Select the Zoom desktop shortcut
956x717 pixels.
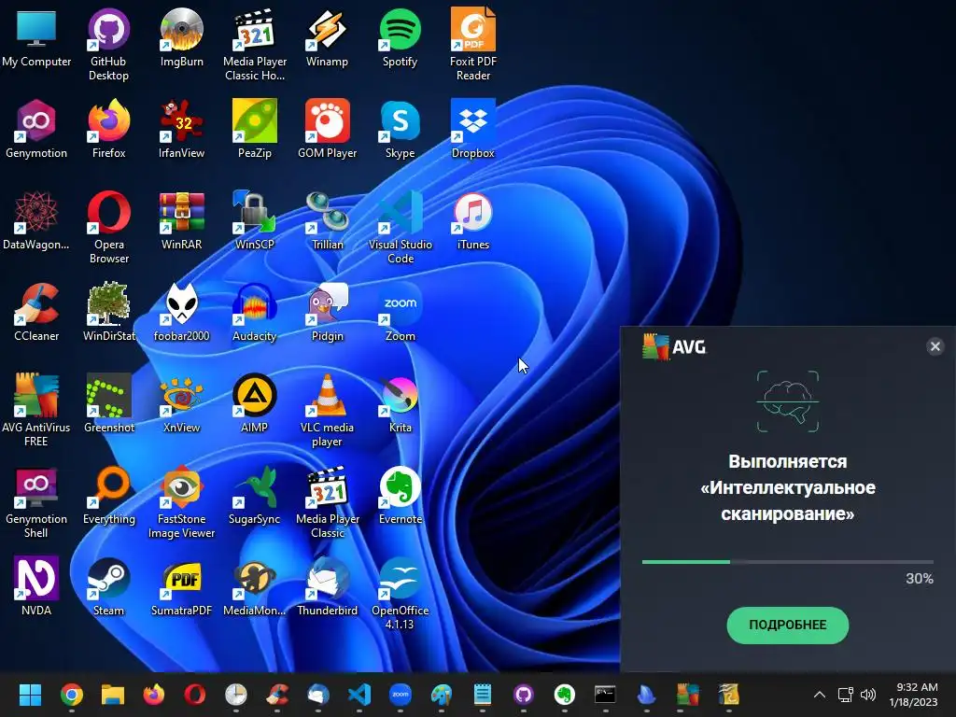[x=400, y=312]
